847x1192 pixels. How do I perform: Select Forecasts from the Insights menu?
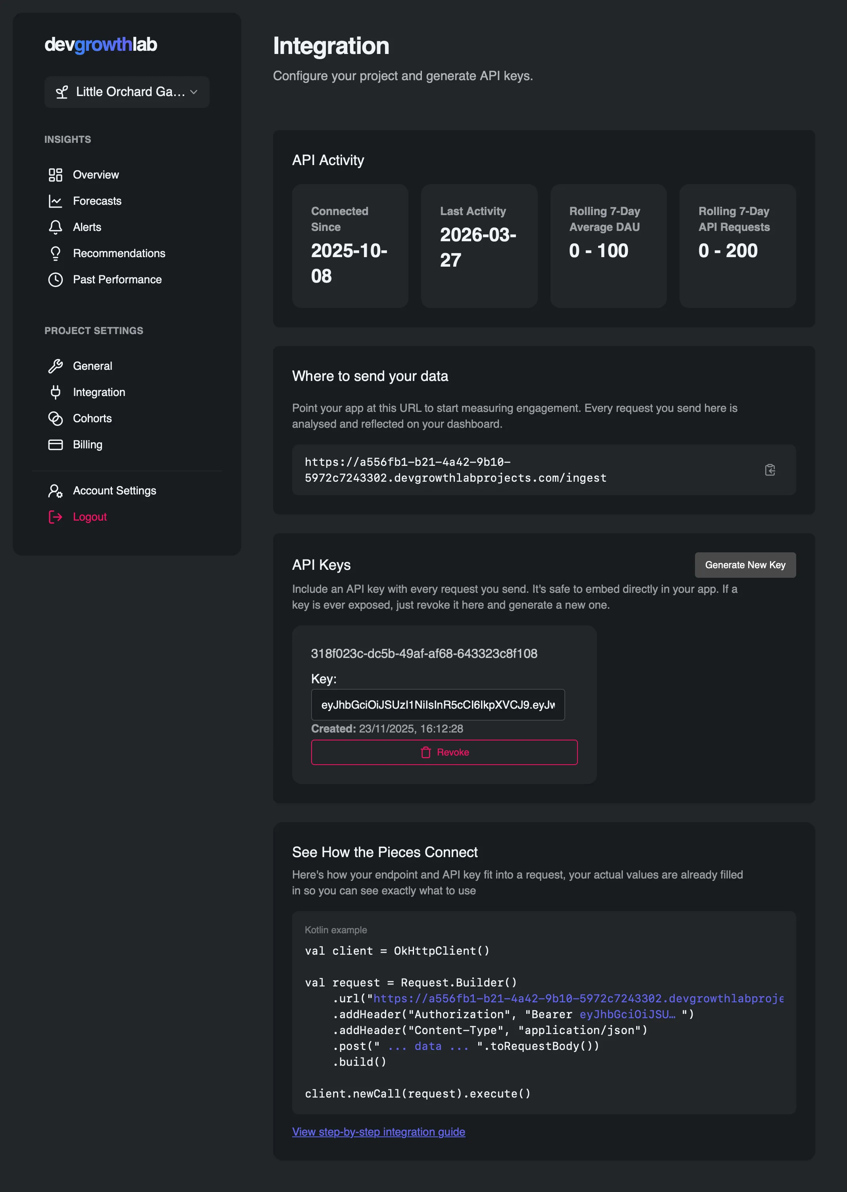coord(96,201)
